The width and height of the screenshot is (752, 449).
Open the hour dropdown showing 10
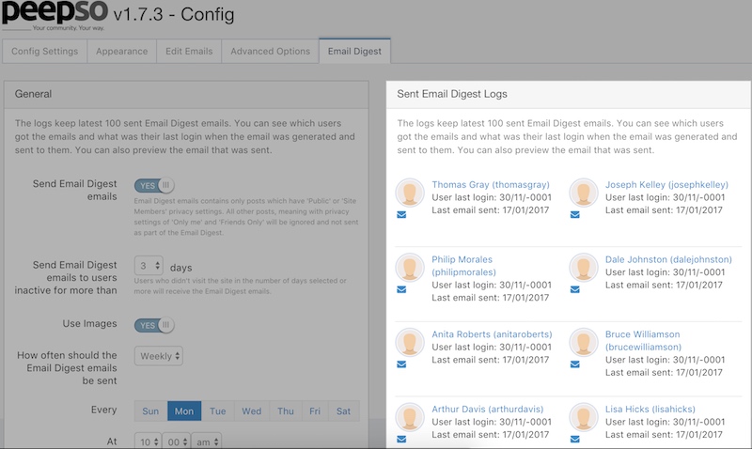149,441
